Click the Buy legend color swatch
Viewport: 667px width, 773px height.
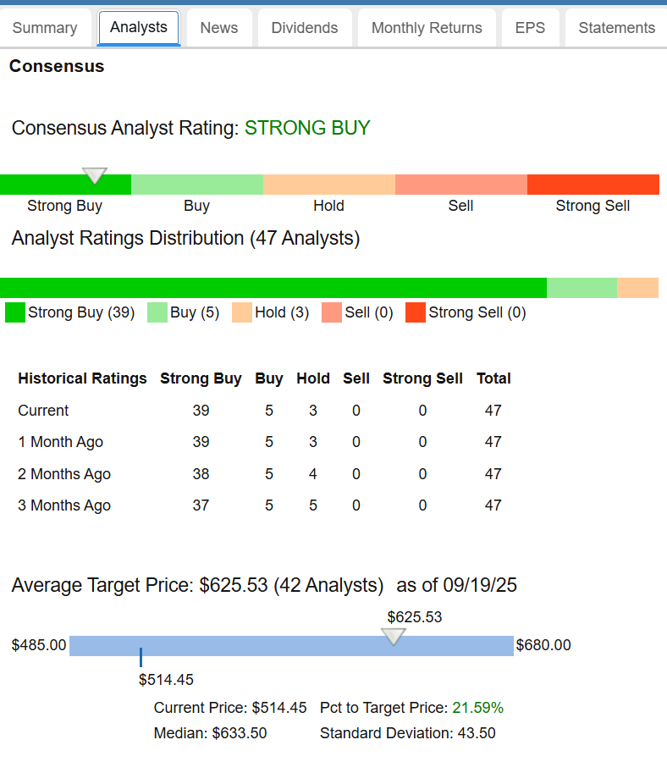point(157,312)
